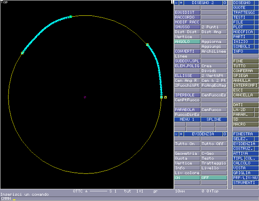Click the O icon in EVIDENZIA header

(x=225, y=134)
